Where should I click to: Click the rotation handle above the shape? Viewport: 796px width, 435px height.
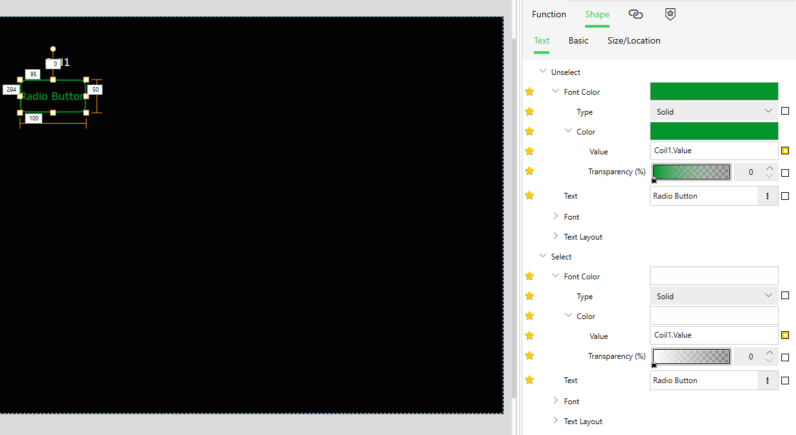pyautogui.click(x=53, y=49)
